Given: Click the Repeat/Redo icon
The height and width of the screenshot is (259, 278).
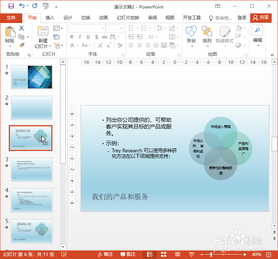Looking at the screenshot, I should tap(35, 6).
